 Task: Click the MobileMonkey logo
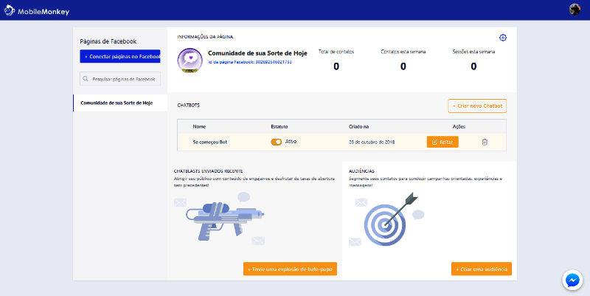click(37, 10)
